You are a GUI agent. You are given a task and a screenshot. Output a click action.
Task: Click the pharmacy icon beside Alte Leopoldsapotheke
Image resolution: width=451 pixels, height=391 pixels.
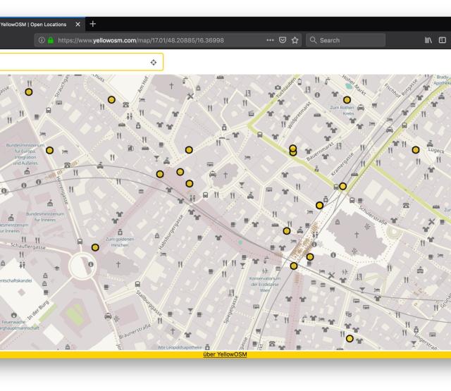tap(207, 347)
